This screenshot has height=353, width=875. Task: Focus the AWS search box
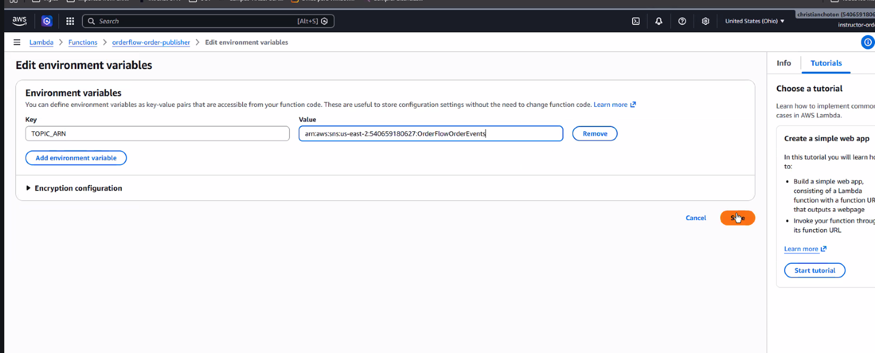(208, 21)
